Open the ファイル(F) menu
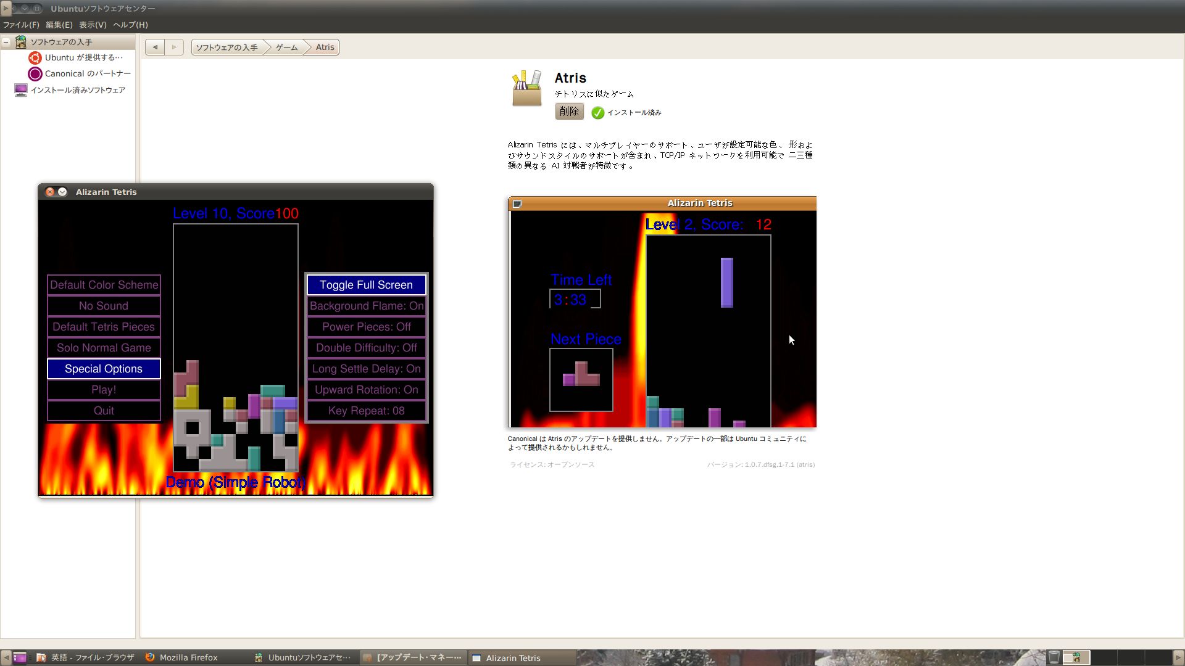Viewport: 1185px width, 666px height. pos(21,25)
